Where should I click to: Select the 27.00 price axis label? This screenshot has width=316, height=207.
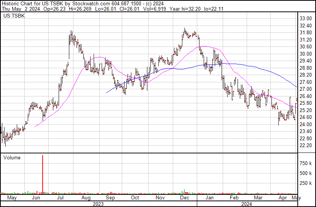[x=306, y=89]
